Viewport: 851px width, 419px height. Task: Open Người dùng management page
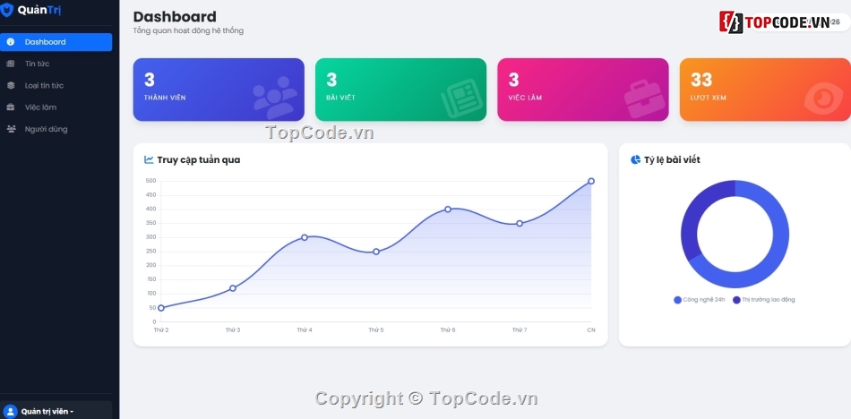point(56,129)
